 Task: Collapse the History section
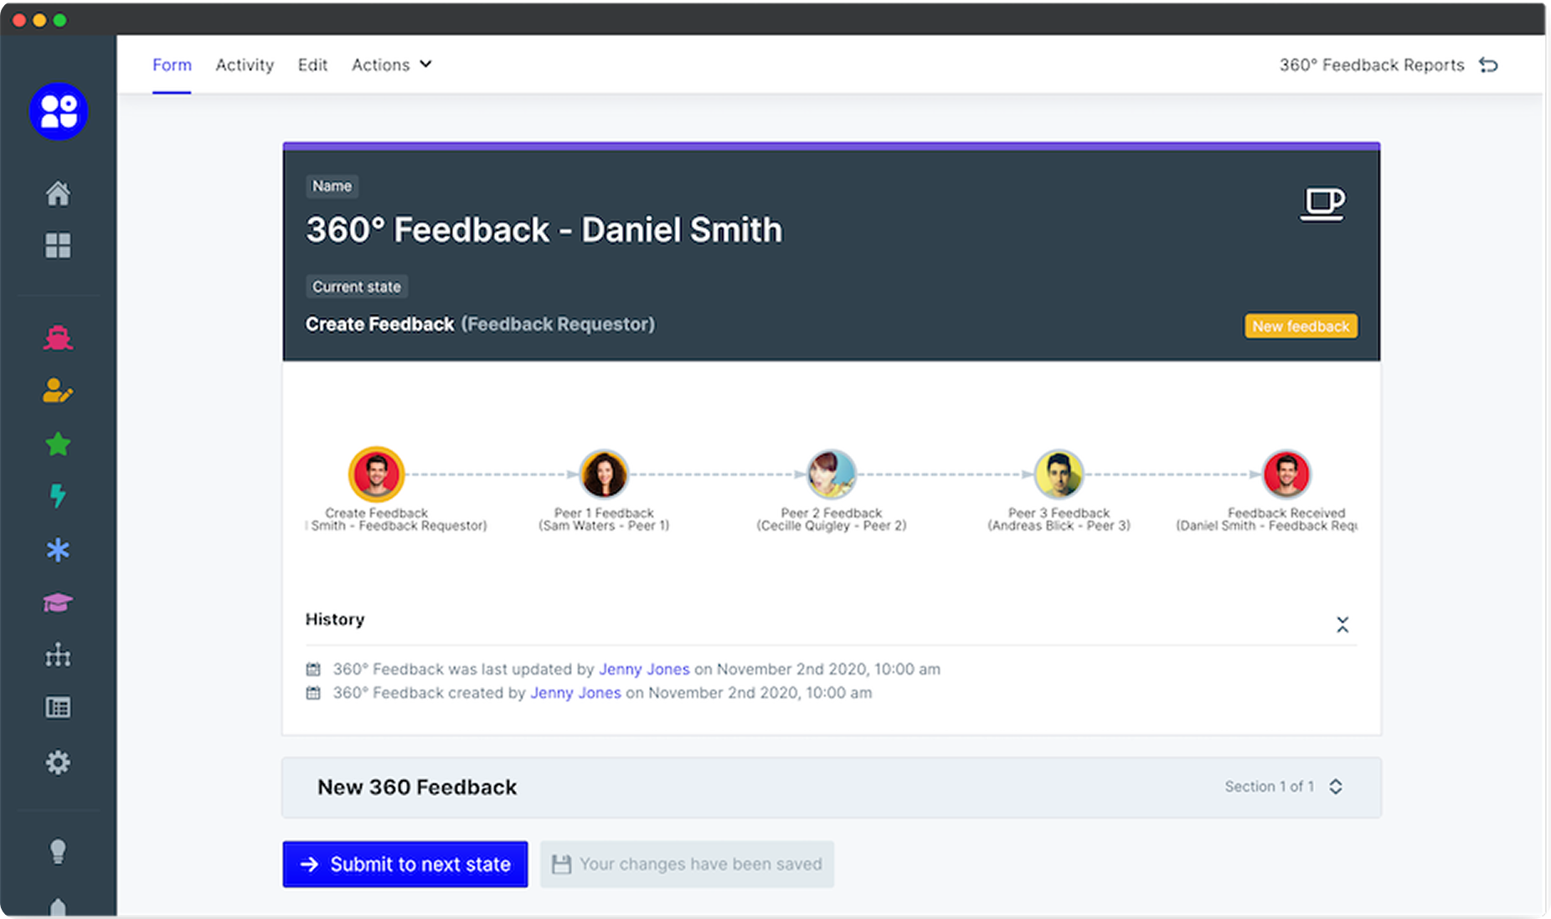(1342, 624)
